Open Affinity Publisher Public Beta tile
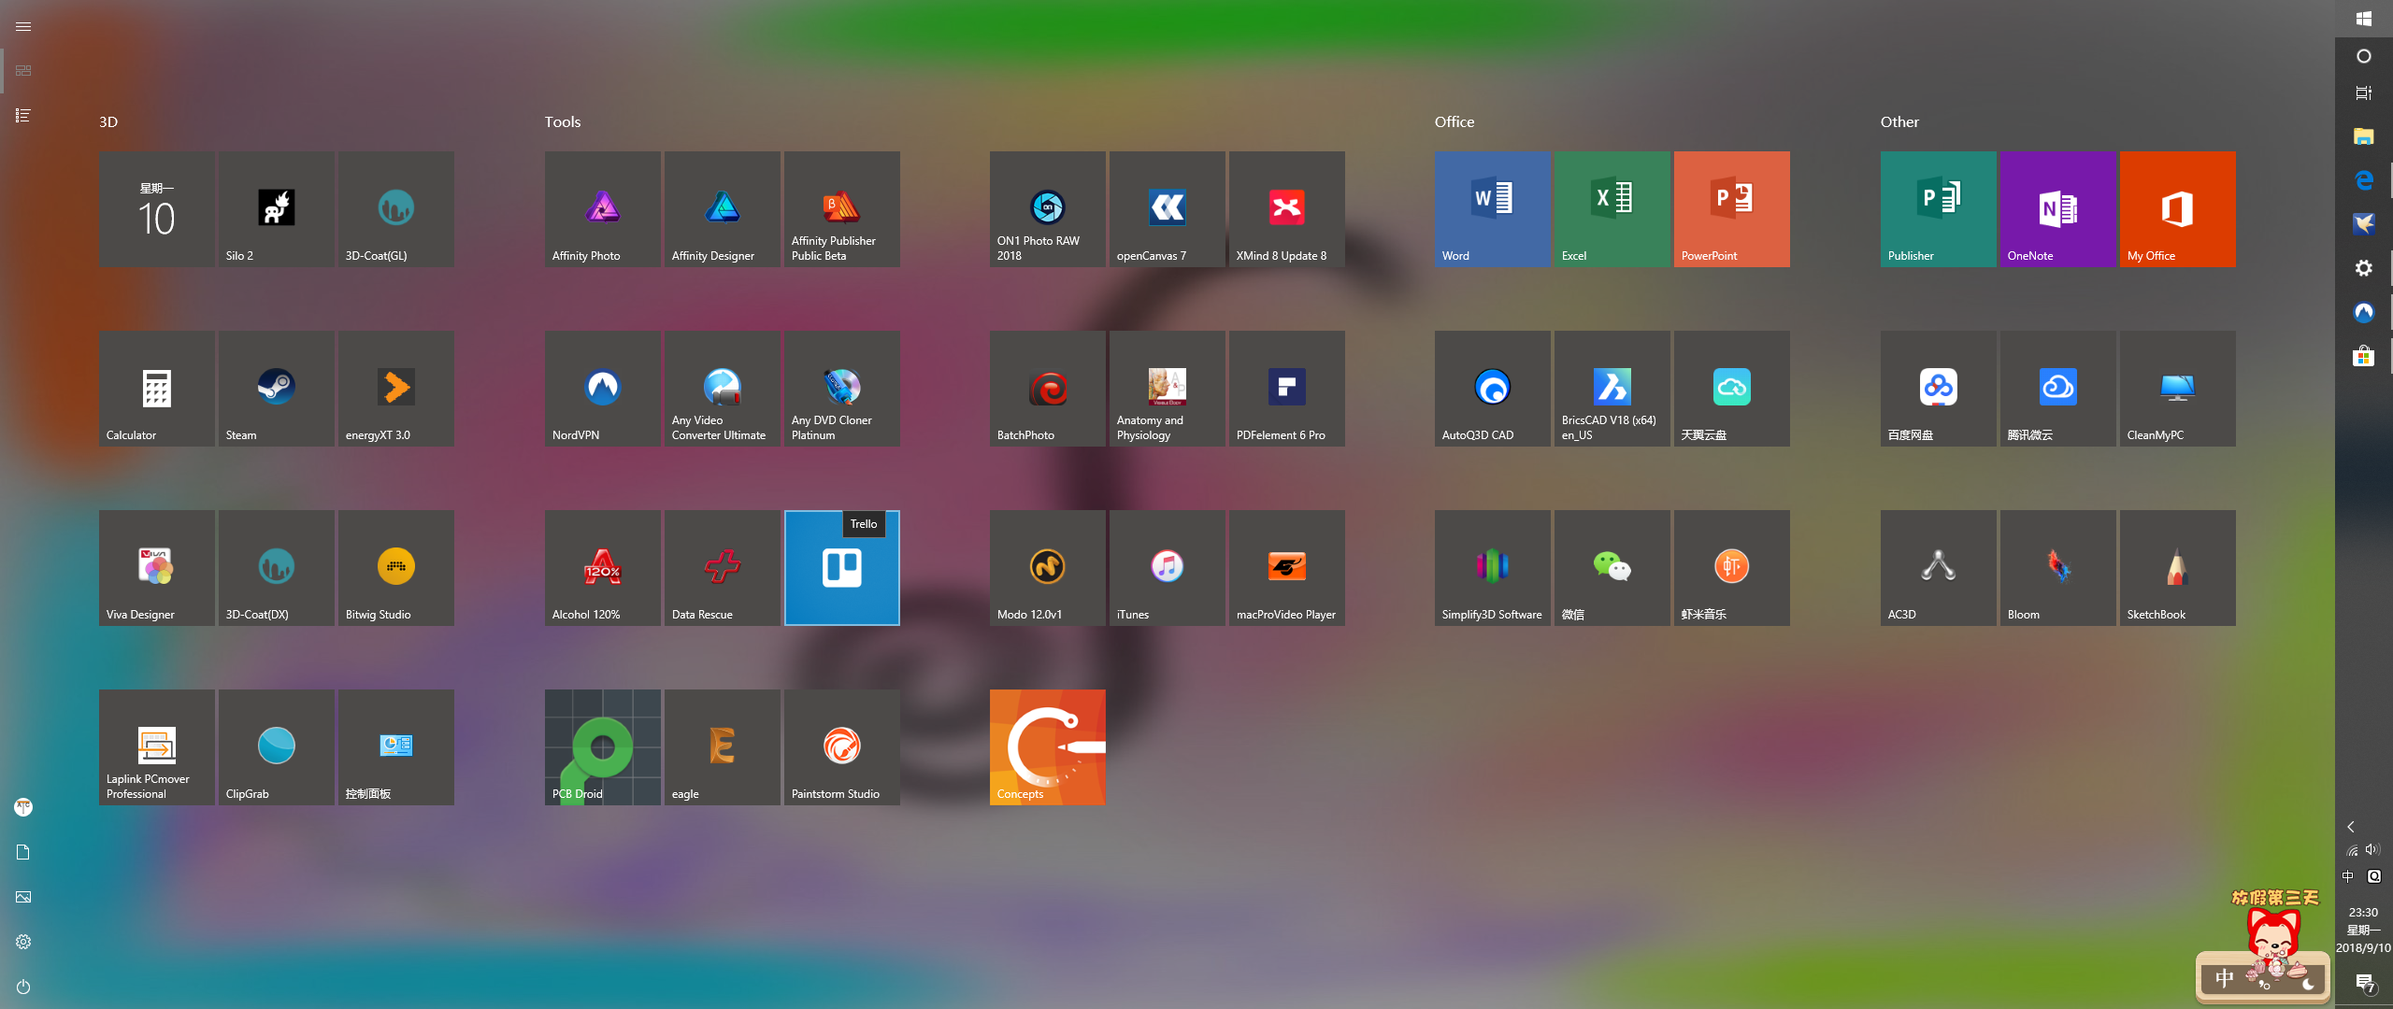 click(841, 209)
